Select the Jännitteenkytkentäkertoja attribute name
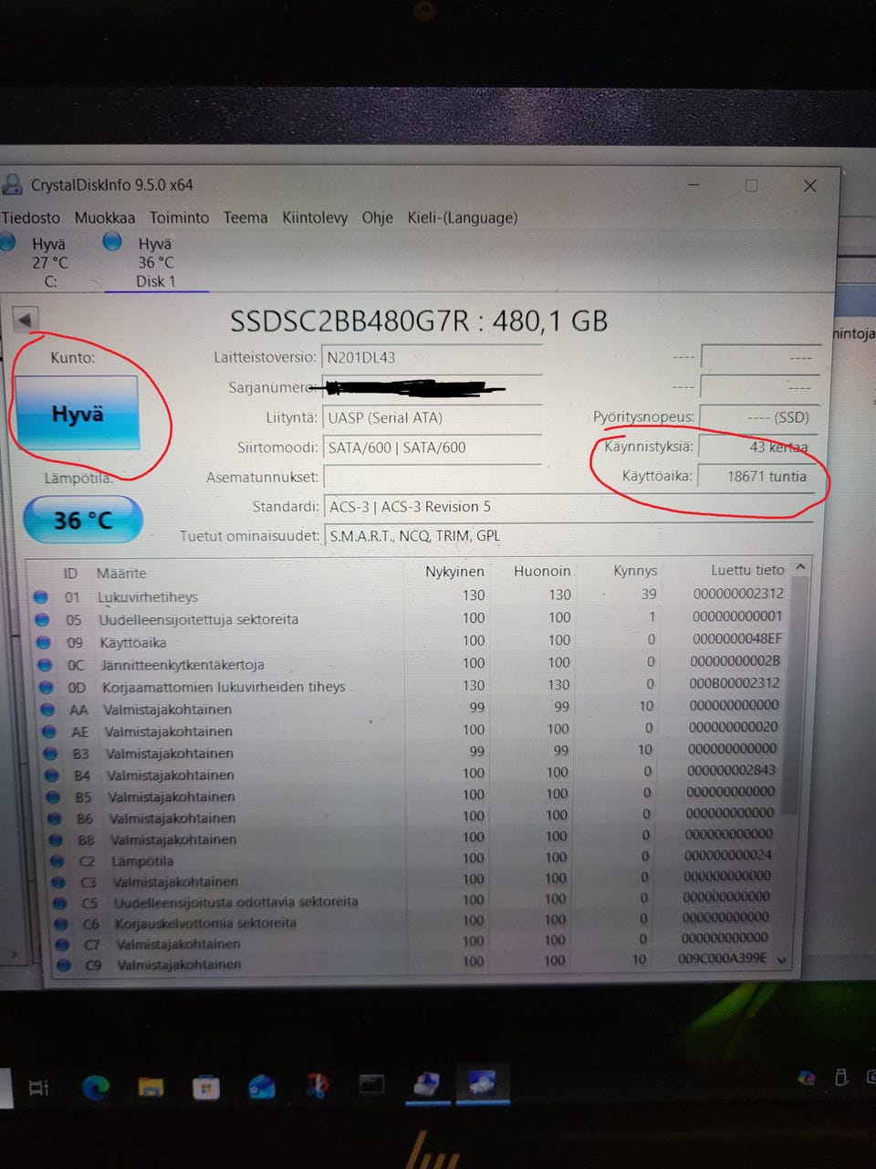Image resolution: width=876 pixels, height=1169 pixels. pyautogui.click(x=182, y=665)
